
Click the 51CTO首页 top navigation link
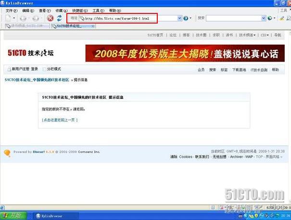(155, 35)
